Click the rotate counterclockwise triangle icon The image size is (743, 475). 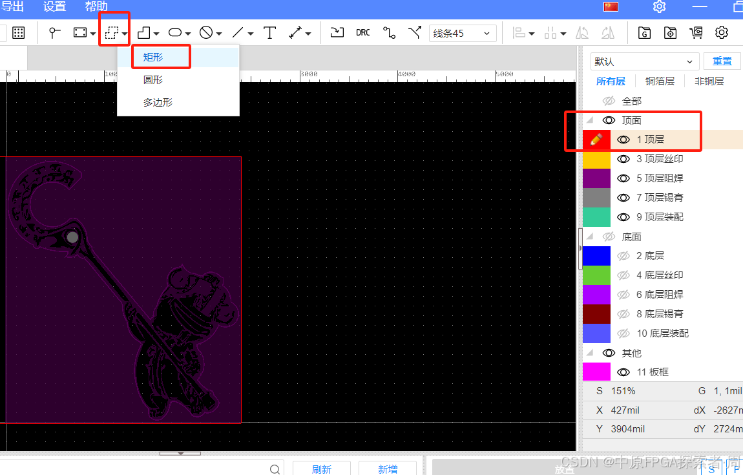tap(582, 33)
